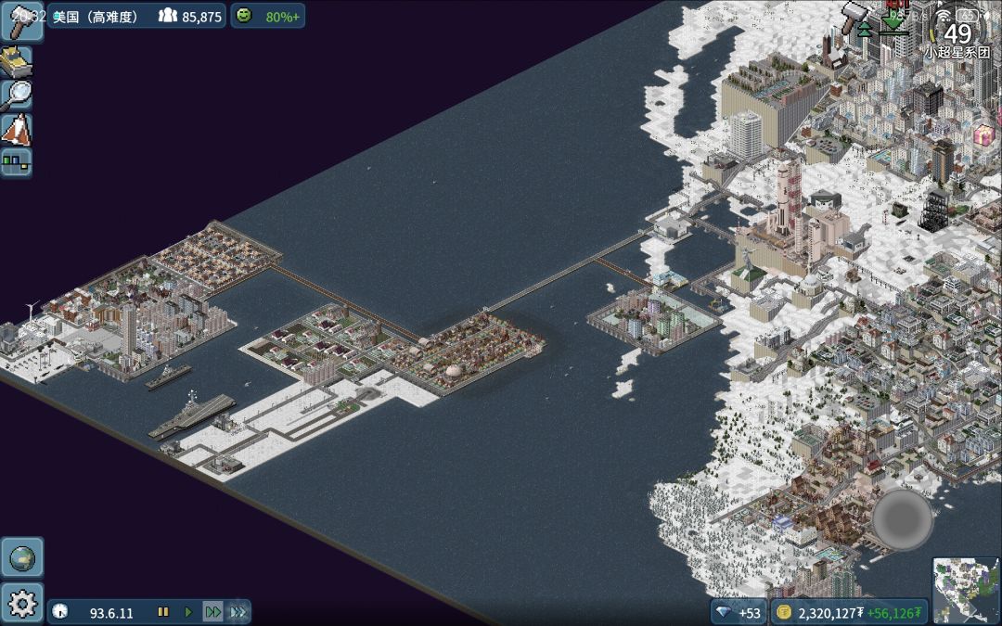Open the happiness 80%+ rating panel
The height and width of the screenshot is (626, 1002).
(x=268, y=16)
